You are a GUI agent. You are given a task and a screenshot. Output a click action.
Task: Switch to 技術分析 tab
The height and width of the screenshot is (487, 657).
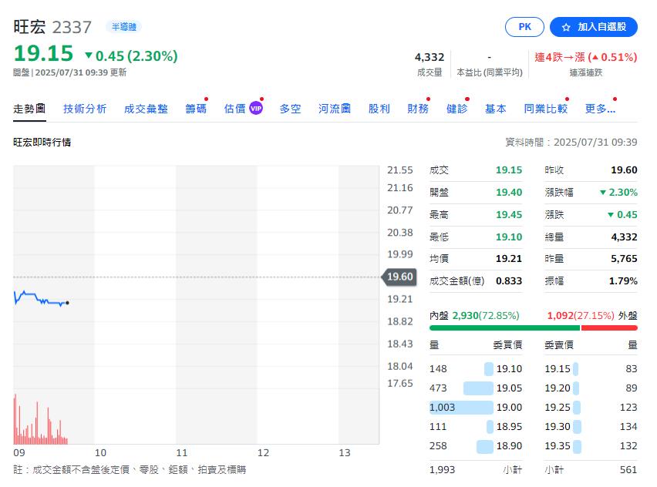(85, 109)
